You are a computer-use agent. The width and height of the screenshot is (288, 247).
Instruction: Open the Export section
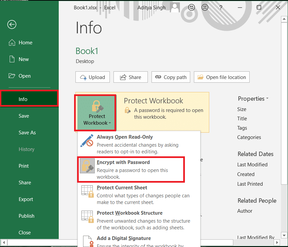[x=26, y=199]
